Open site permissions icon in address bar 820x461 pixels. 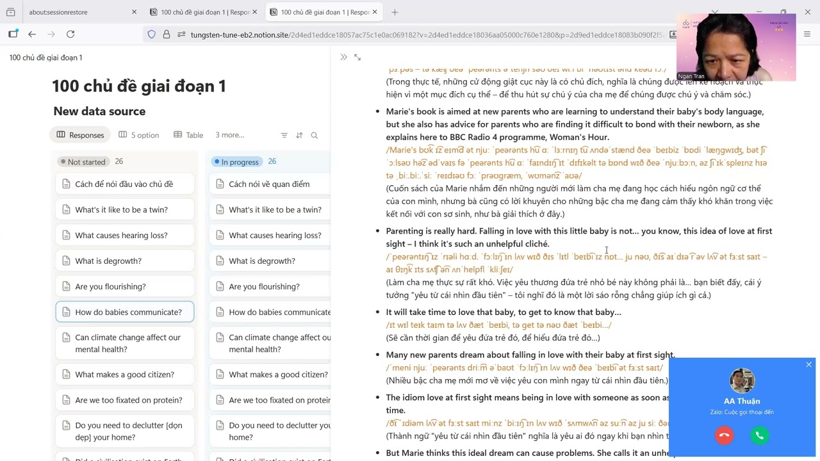181,35
